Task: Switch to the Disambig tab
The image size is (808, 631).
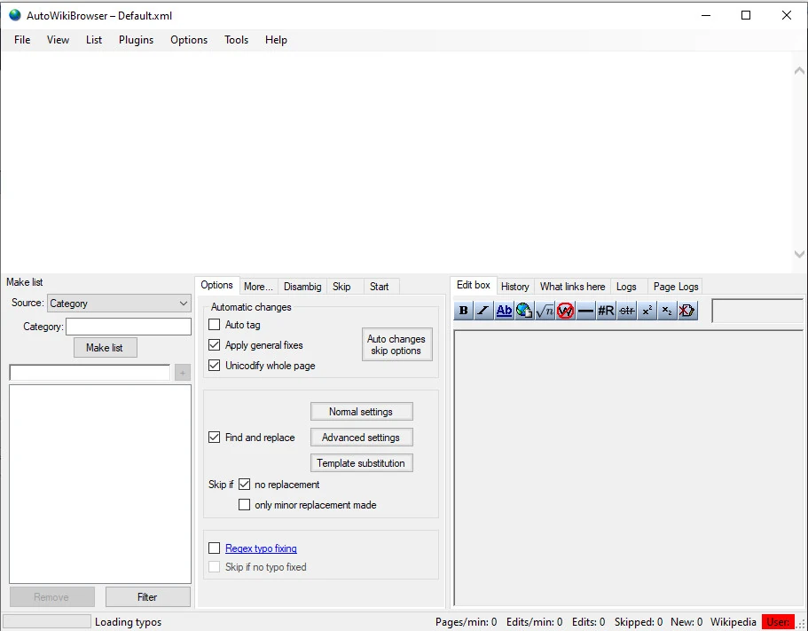Action: (302, 287)
